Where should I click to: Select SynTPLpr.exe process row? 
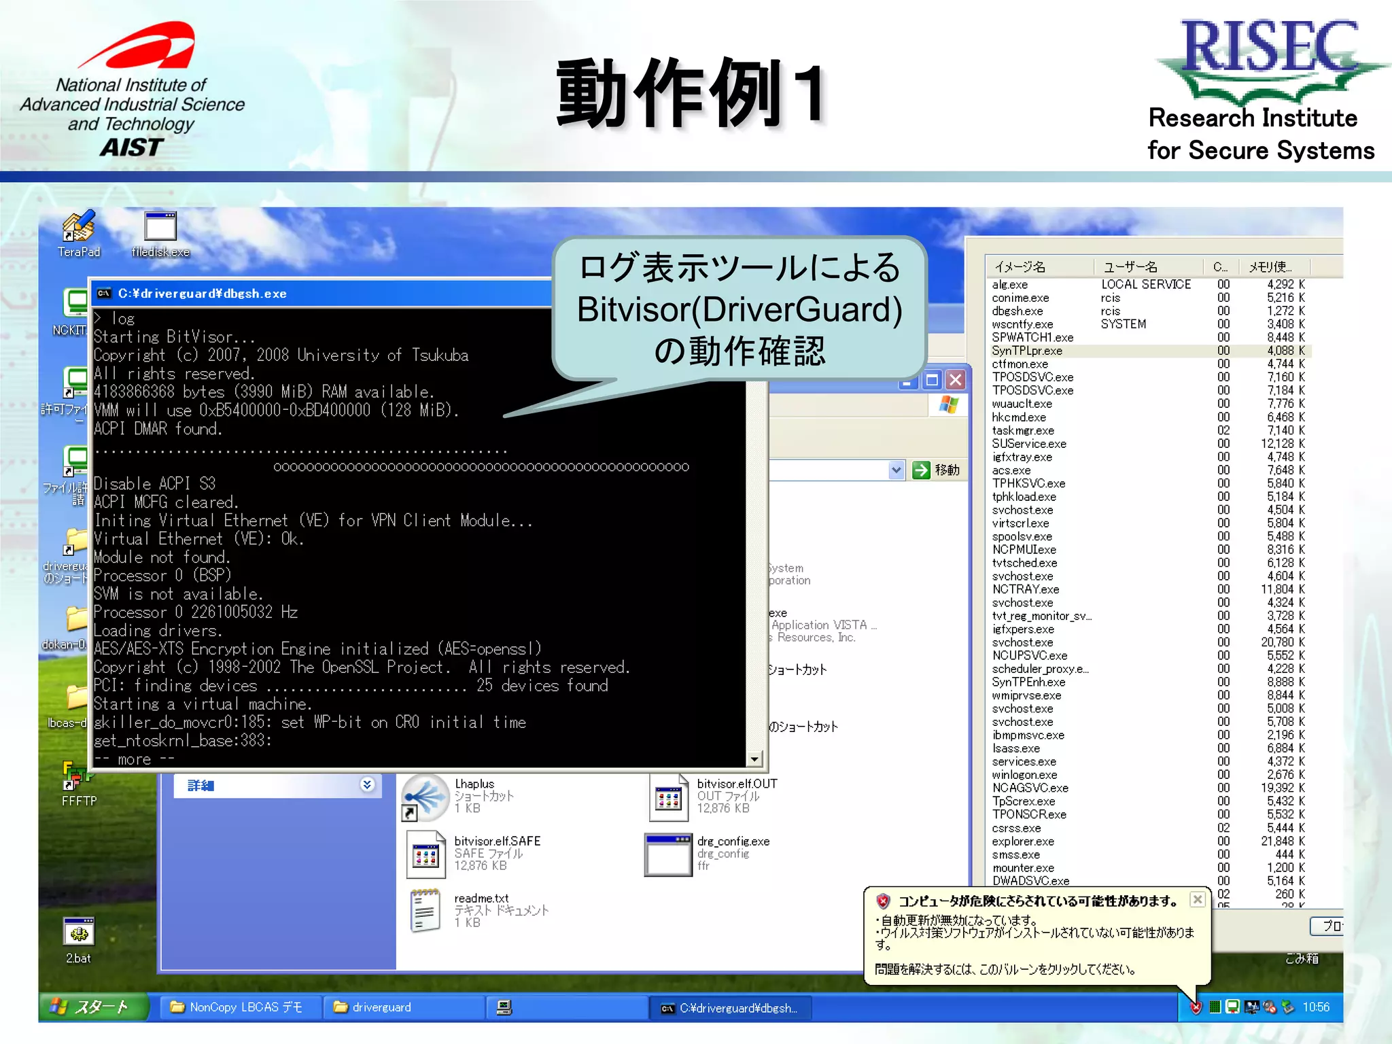point(1149,351)
